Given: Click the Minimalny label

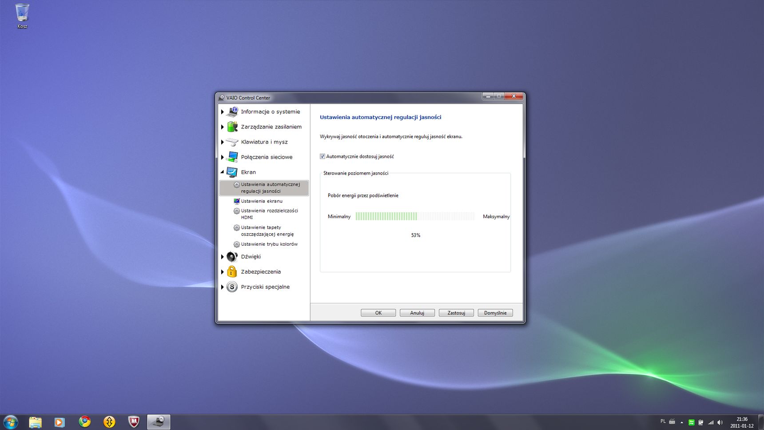Looking at the screenshot, I should click(x=339, y=217).
